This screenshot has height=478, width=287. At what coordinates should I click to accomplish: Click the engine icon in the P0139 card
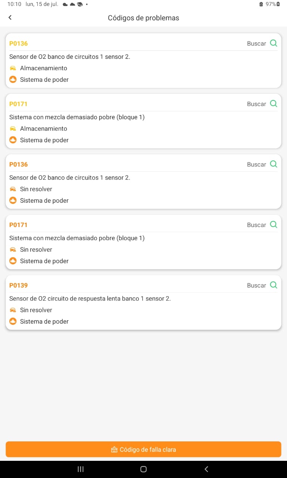coord(13,322)
